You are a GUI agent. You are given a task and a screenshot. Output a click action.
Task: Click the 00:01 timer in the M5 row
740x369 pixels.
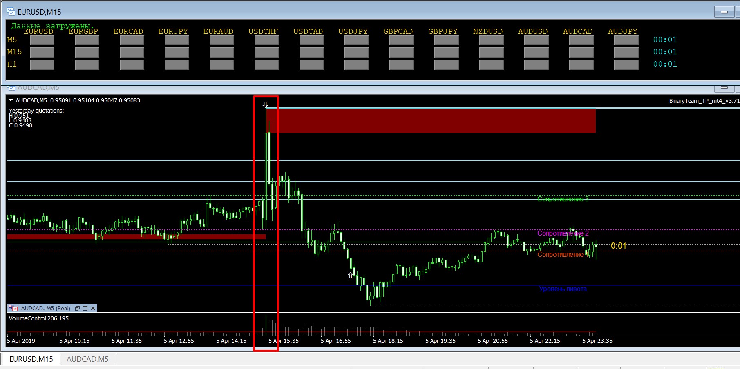click(x=665, y=40)
